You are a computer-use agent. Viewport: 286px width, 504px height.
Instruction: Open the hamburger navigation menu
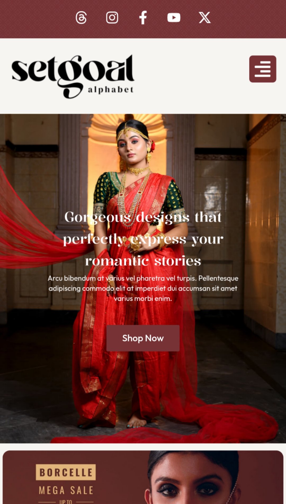[x=262, y=69]
